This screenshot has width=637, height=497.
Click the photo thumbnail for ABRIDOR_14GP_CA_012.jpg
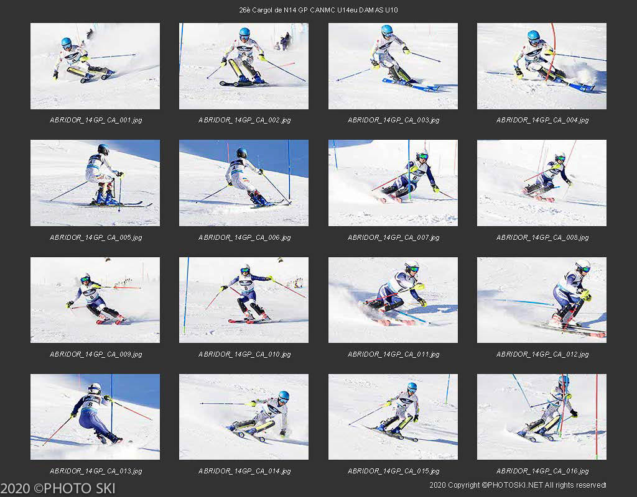click(x=542, y=300)
